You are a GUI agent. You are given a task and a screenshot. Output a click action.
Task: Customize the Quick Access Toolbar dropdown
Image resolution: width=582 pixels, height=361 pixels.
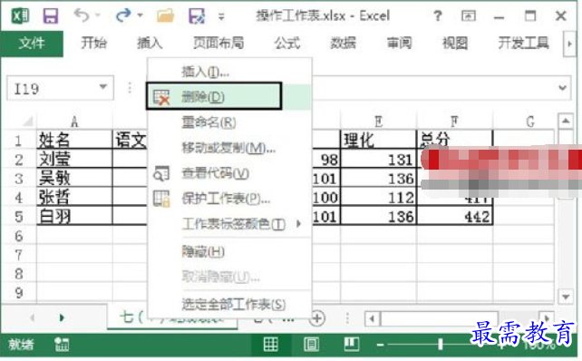click(x=221, y=16)
